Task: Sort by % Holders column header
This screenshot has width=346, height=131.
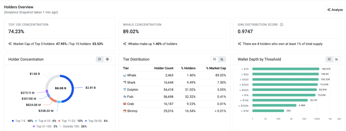Action: click(x=188, y=68)
